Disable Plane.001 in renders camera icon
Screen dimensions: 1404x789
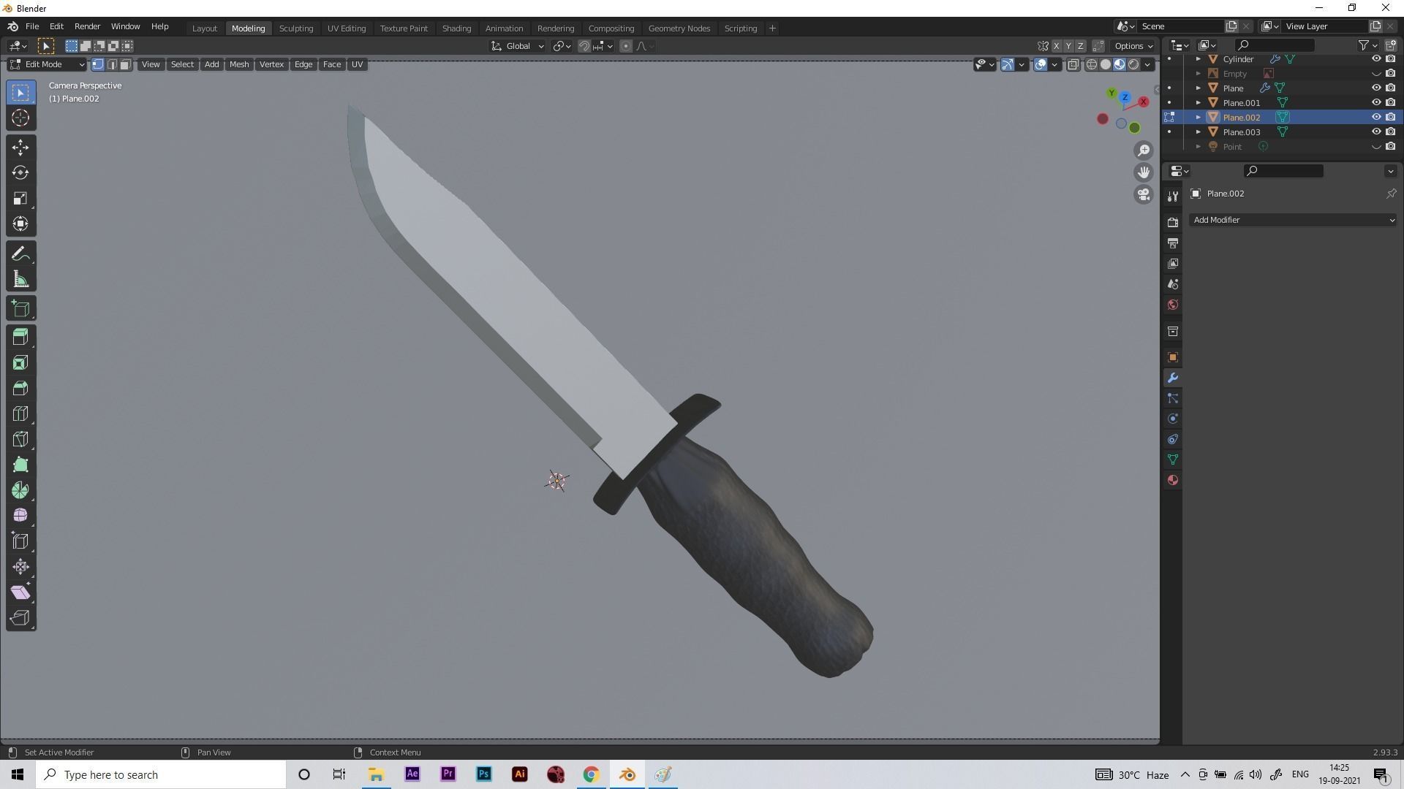click(1390, 102)
